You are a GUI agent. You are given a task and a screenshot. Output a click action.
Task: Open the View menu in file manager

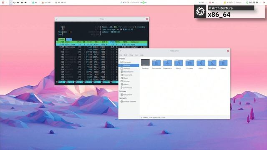(x=131, y=55)
